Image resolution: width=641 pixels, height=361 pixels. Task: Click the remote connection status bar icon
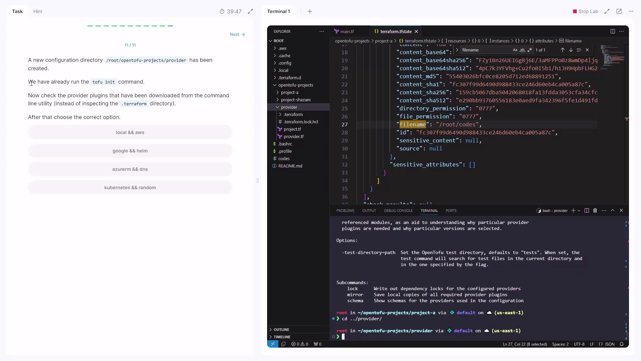[272, 344]
